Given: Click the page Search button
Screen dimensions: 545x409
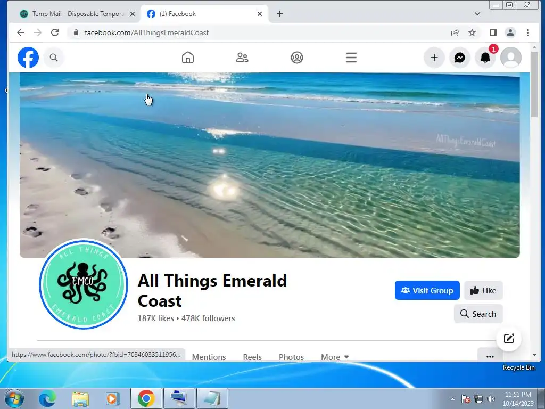Looking at the screenshot, I should click(478, 314).
